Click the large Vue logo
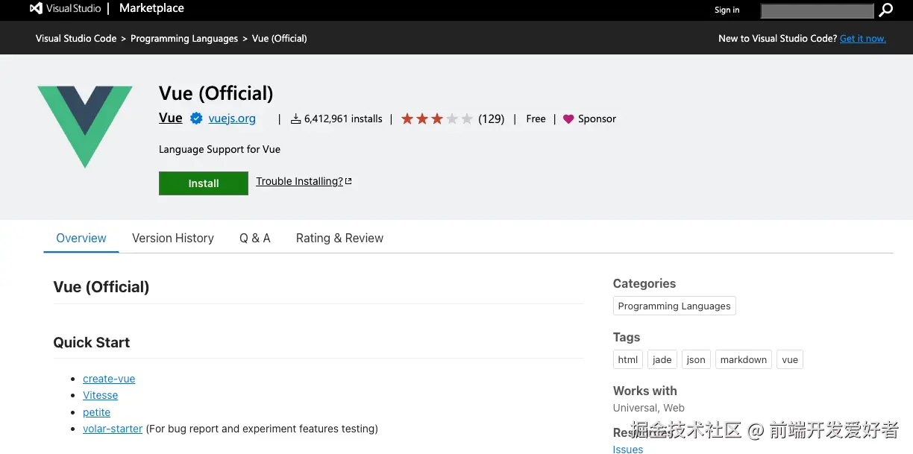 click(85, 126)
